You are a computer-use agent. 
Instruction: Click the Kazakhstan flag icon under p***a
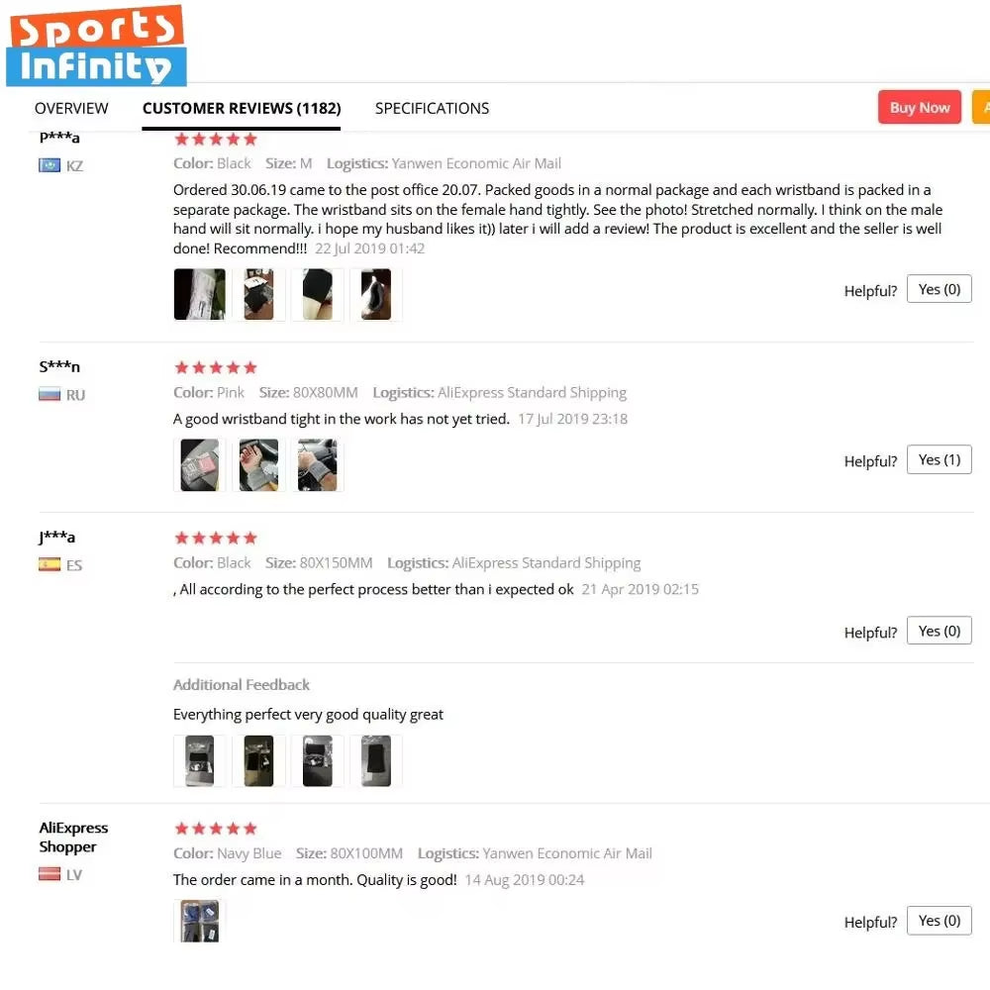tap(49, 165)
